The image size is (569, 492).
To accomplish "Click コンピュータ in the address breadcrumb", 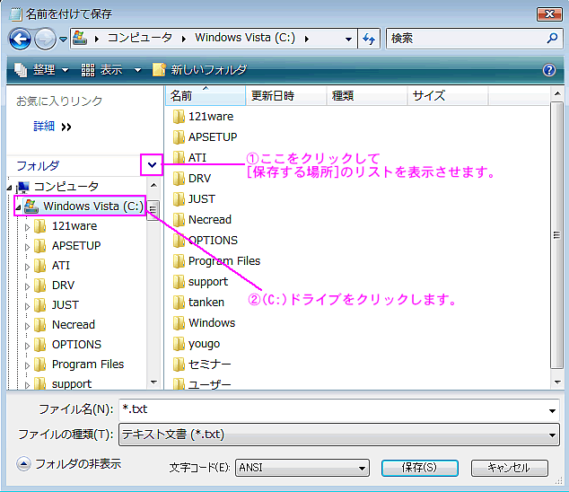I will pyautogui.click(x=140, y=38).
